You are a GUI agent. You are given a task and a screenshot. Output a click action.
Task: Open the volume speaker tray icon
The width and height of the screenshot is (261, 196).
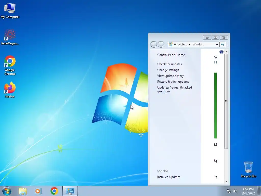(235, 191)
